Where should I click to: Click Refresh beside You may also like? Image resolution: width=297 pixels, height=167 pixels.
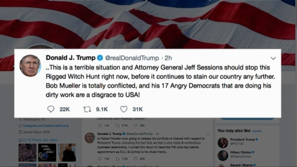coord(257,131)
